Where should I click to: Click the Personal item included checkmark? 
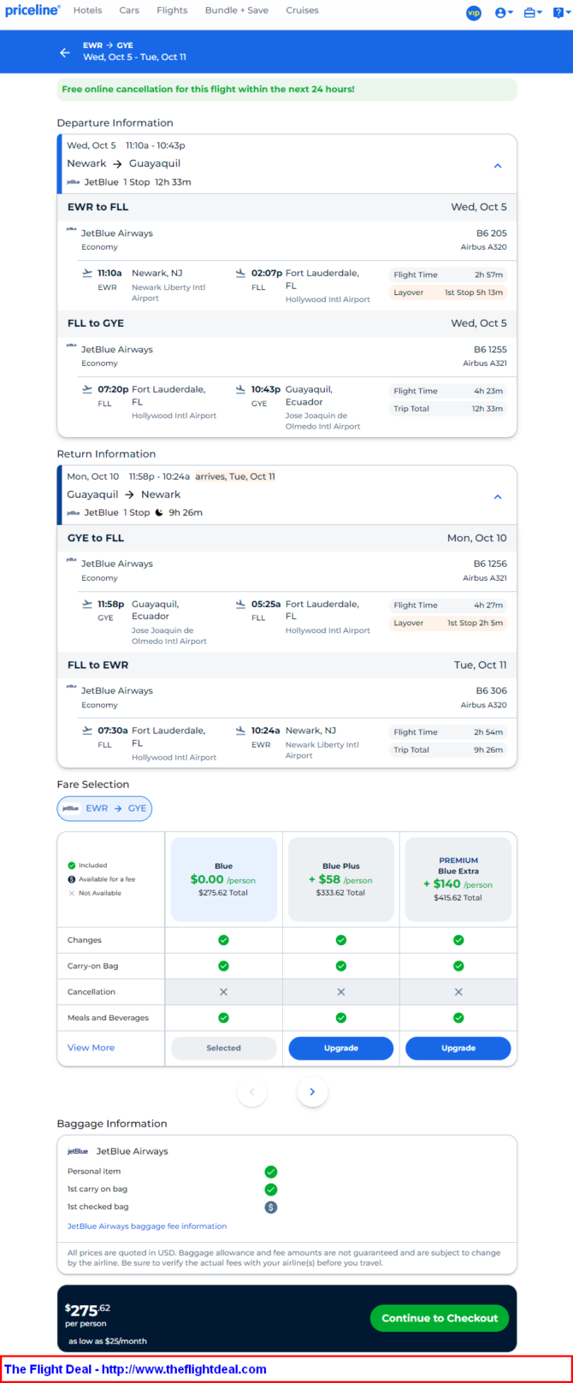pyautogui.click(x=271, y=1172)
